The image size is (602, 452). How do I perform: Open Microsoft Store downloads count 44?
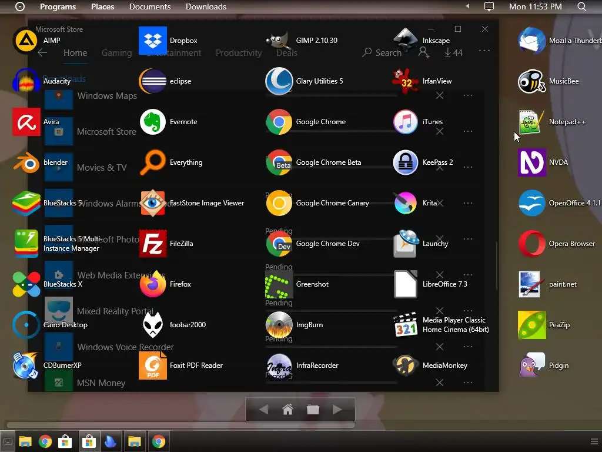453,52
